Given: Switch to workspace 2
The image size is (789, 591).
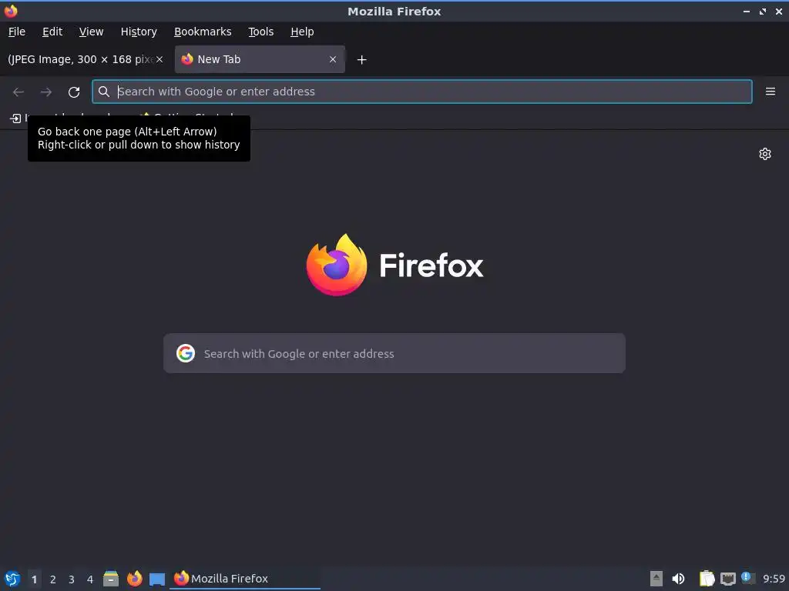Looking at the screenshot, I should 53,579.
